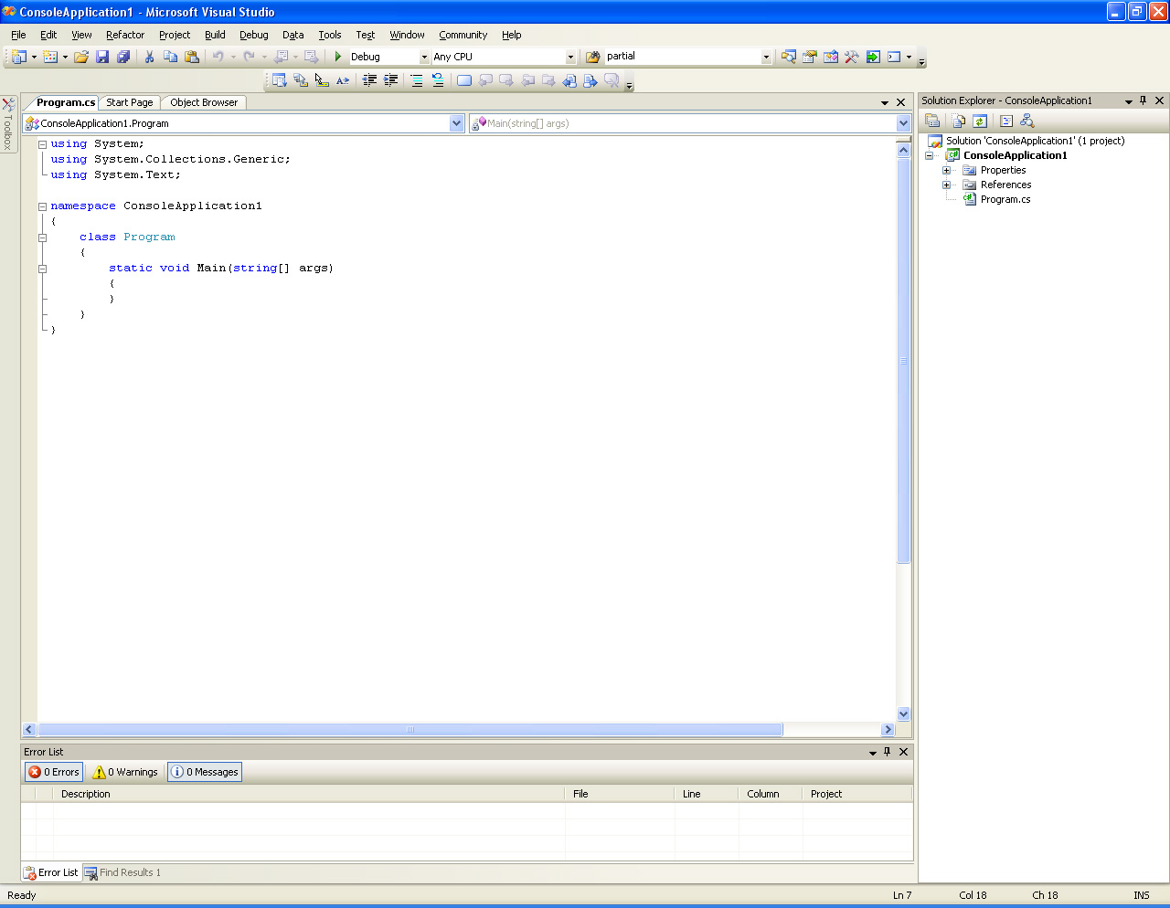Select Program.cs in Solution Explorer
Screen dimensions: 1170x908
coord(1005,199)
